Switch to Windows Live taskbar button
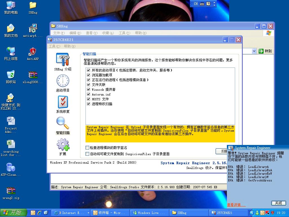The width and height of the screenshot is (289, 217). tap(149, 213)
